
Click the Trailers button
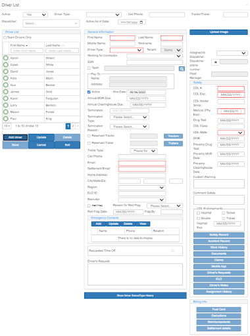coord(173,143)
